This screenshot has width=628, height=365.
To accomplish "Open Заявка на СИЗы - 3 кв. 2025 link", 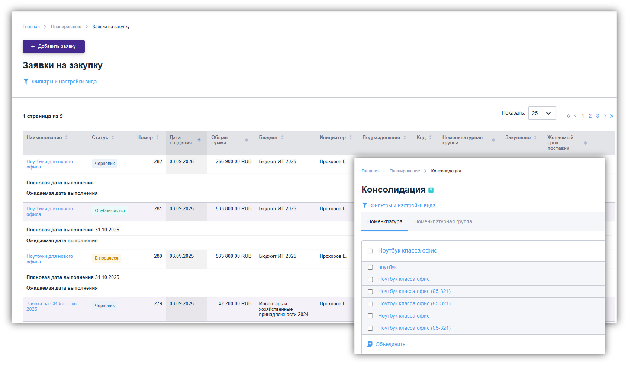I will pos(52,306).
